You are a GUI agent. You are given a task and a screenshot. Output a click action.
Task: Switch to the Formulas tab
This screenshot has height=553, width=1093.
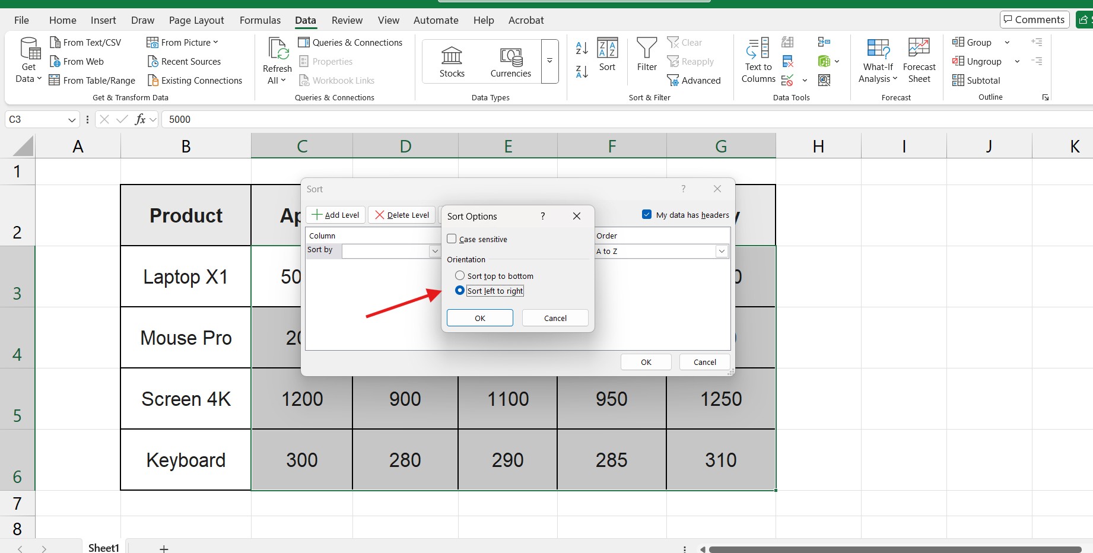point(260,20)
